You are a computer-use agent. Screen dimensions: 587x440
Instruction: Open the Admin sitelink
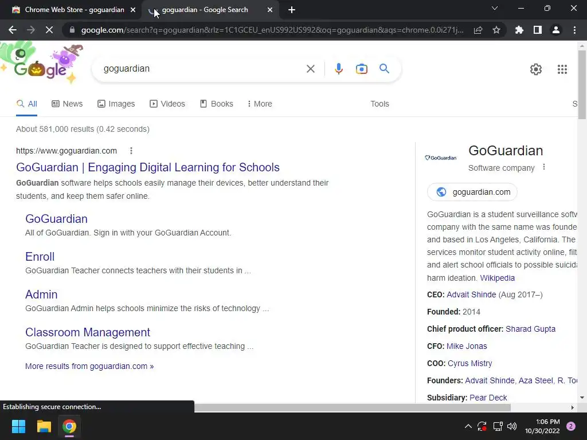point(41,294)
